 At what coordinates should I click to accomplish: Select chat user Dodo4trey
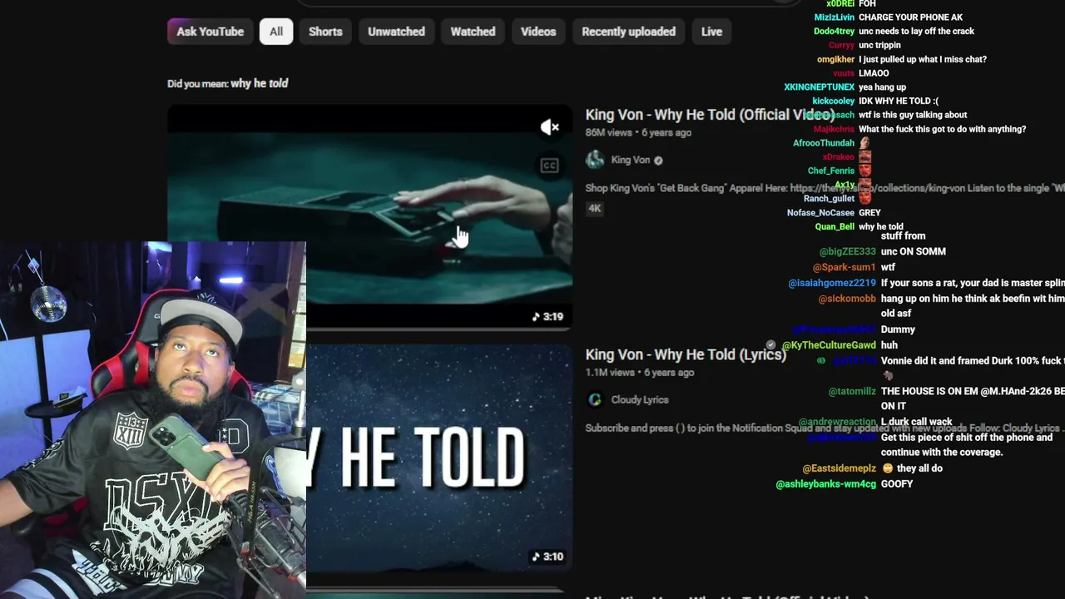(x=834, y=32)
